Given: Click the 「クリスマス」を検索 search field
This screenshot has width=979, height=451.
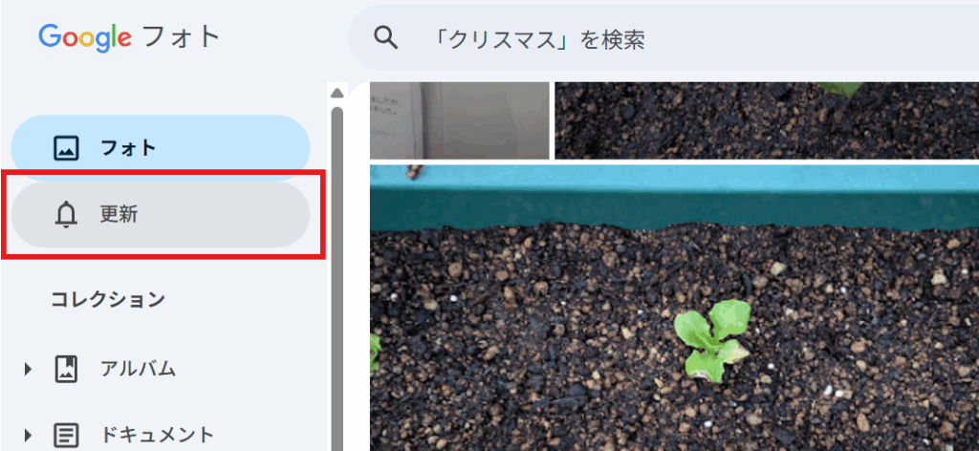Looking at the screenshot, I should click(x=664, y=38).
